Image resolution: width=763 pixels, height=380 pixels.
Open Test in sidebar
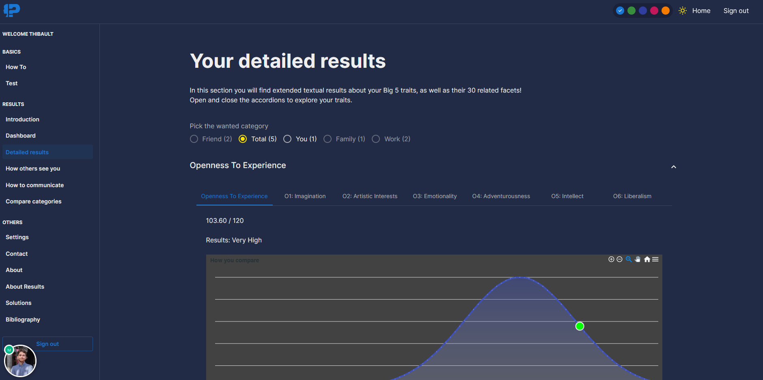12,83
